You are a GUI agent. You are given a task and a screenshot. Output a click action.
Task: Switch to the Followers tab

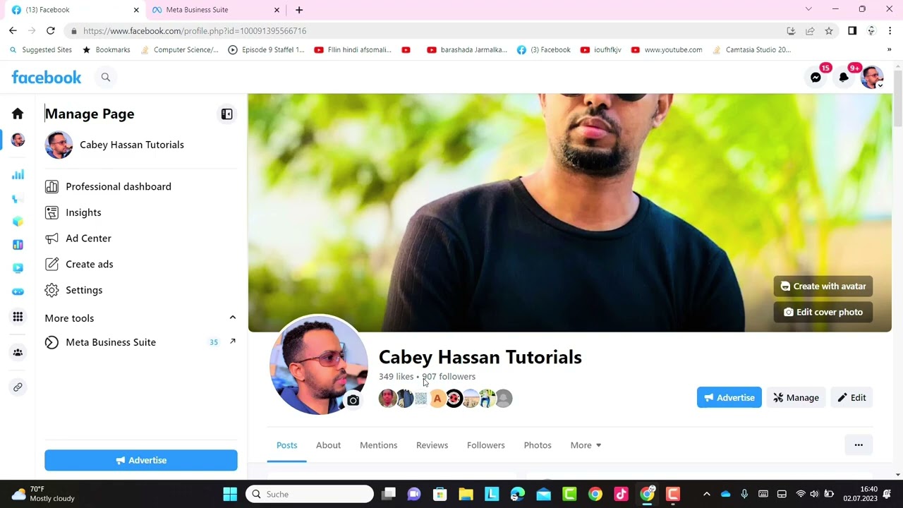pos(485,445)
